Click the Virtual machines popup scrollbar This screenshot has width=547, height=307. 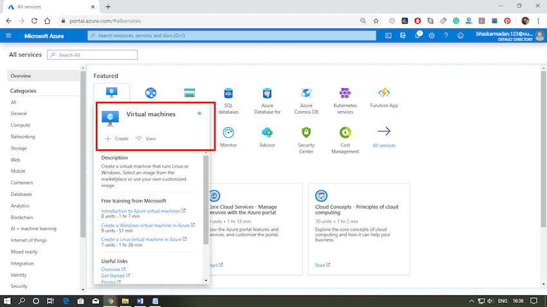point(206,200)
